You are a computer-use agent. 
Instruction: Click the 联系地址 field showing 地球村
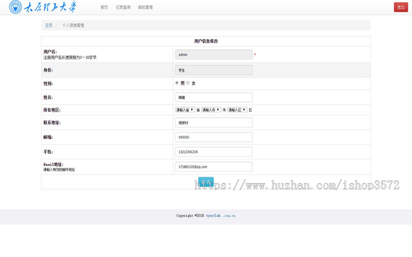click(214, 123)
